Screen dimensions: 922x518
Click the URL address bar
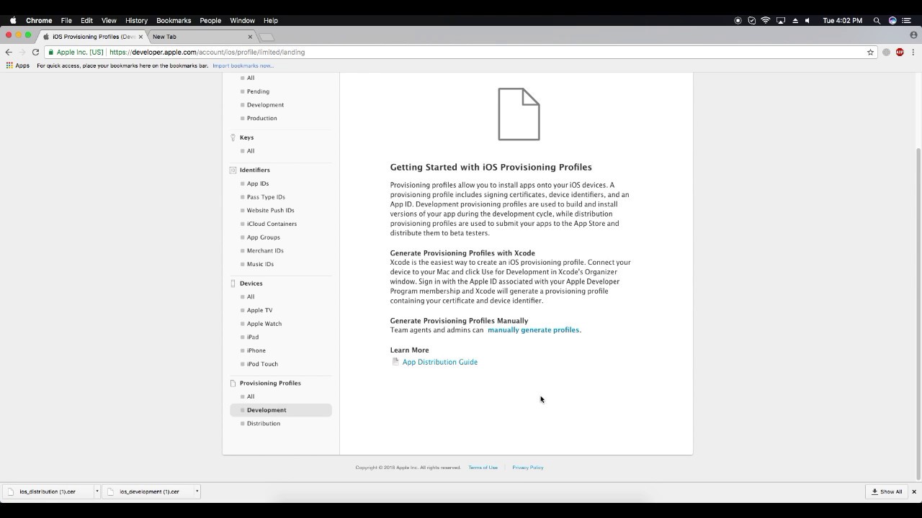tap(461, 52)
